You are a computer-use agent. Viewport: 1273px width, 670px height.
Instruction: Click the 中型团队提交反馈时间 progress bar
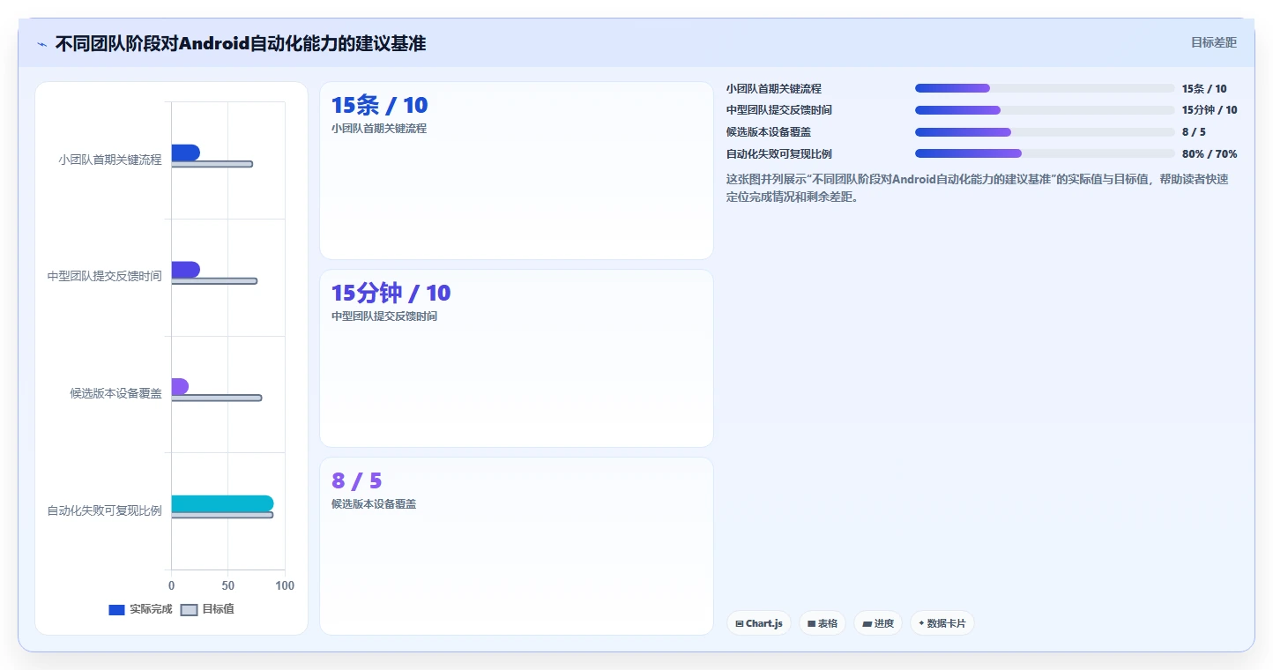point(1045,110)
